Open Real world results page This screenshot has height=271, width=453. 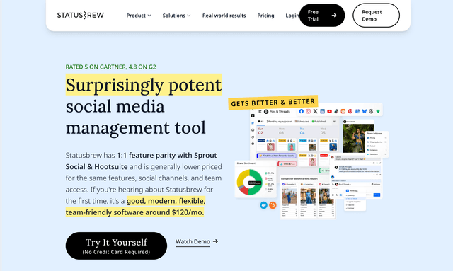pos(224,16)
